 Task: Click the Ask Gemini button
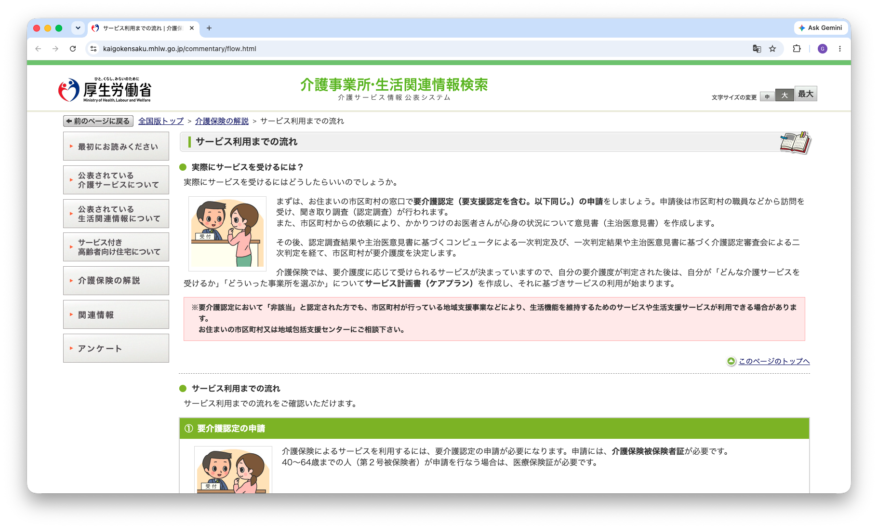[x=821, y=28]
